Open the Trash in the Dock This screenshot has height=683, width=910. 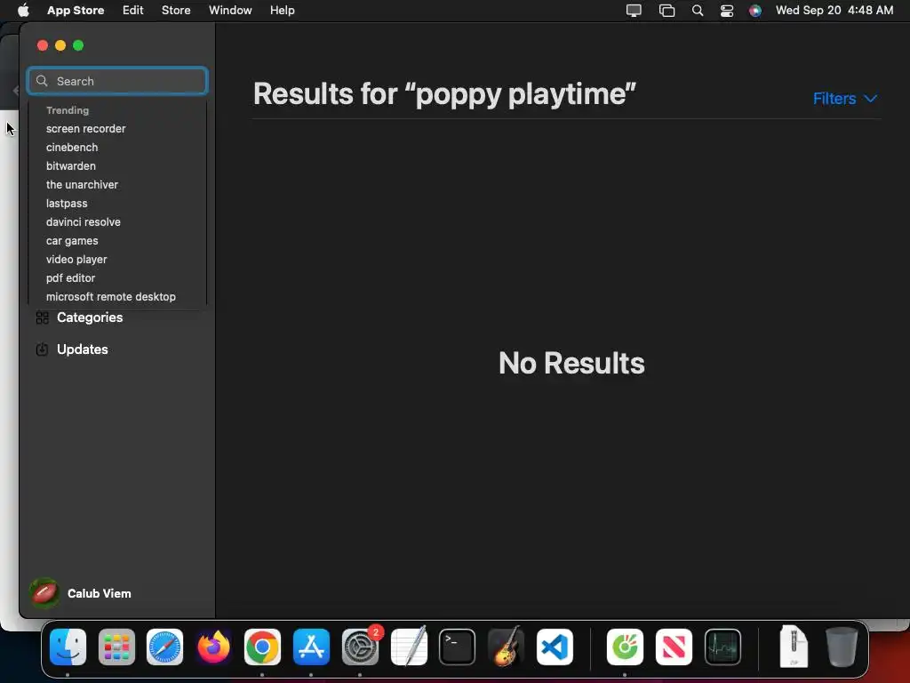[842, 647]
